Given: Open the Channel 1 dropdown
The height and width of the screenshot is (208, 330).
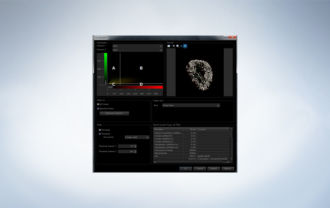Looking at the screenshot, I should 137,46.
